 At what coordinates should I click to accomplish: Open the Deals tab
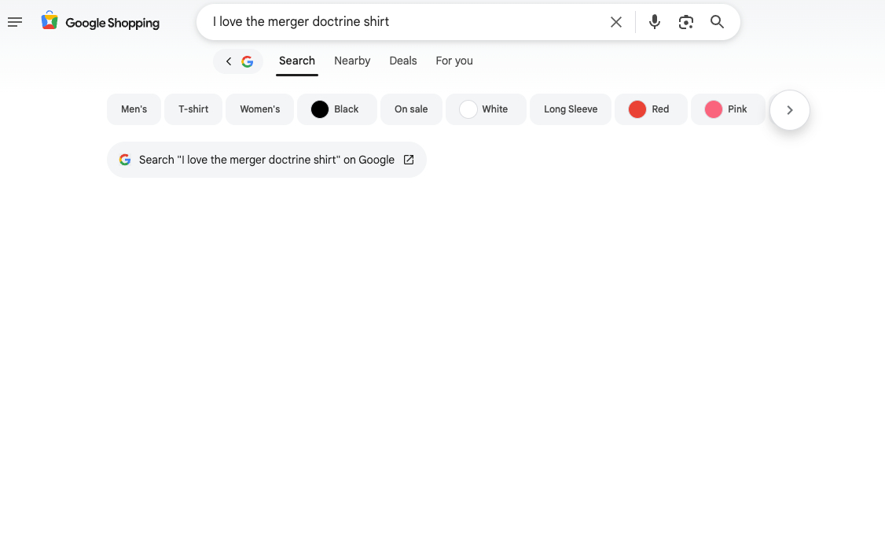(403, 61)
